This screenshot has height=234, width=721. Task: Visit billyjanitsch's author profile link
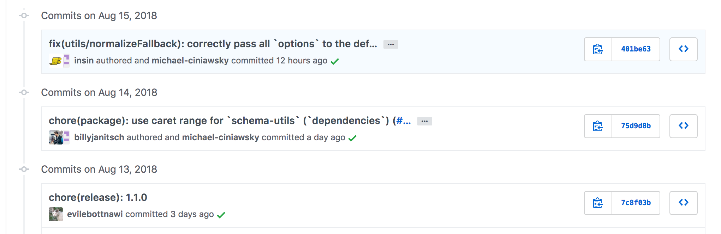(x=99, y=137)
